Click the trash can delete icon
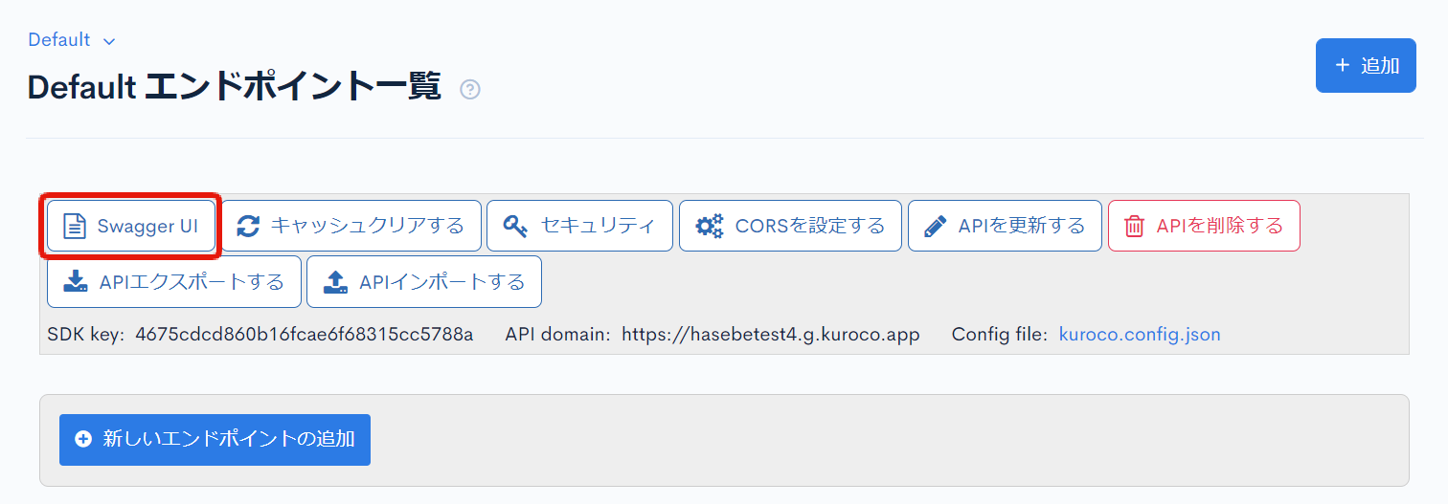The image size is (1448, 504). 1135,226
